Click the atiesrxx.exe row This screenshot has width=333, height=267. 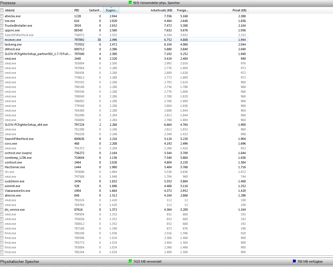click(124, 195)
